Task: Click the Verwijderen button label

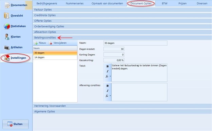Action: [60, 43]
